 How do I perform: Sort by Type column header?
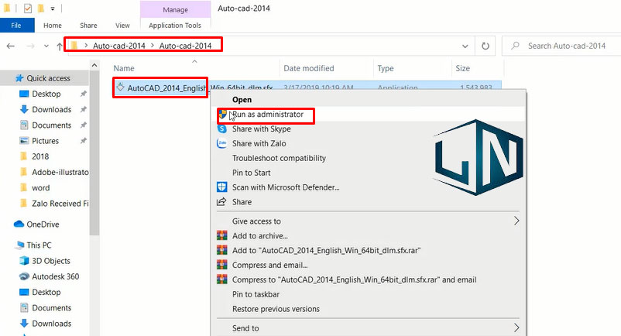[x=386, y=68]
